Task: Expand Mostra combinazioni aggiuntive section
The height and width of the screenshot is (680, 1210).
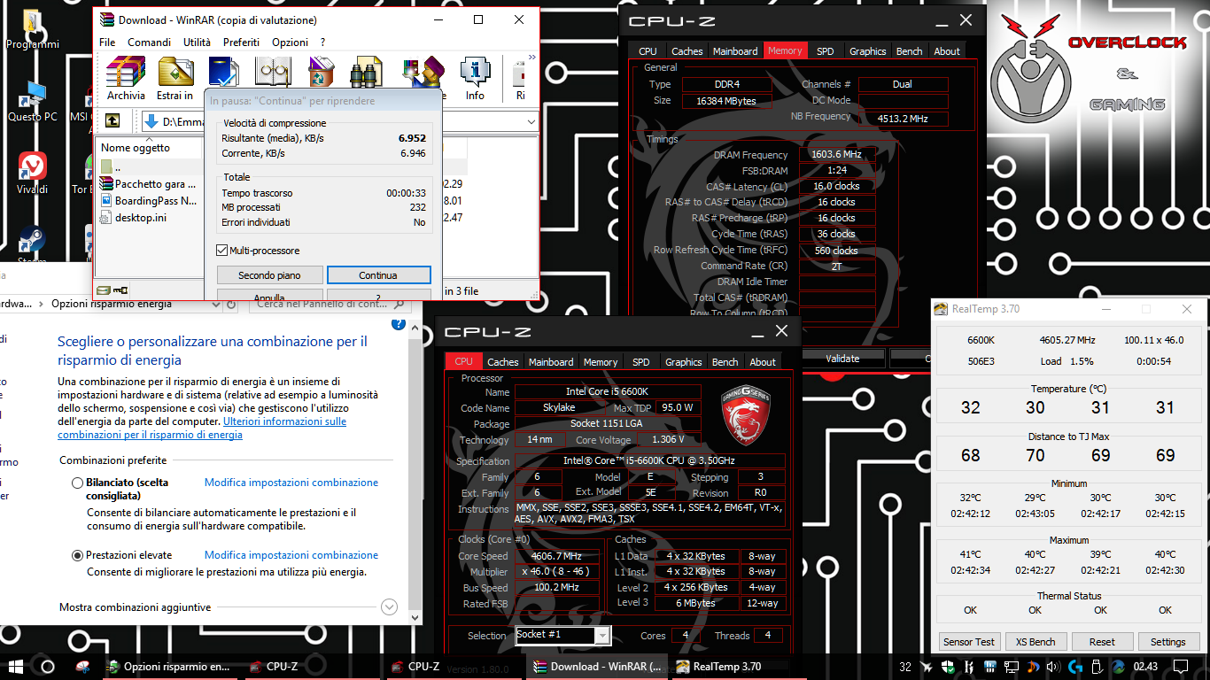Action: pyautogui.click(x=389, y=607)
